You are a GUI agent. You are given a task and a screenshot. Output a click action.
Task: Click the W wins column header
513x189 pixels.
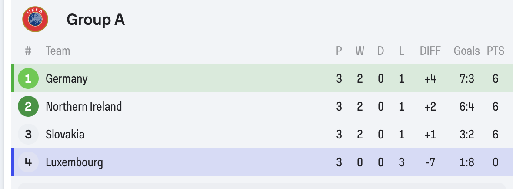pyautogui.click(x=360, y=51)
